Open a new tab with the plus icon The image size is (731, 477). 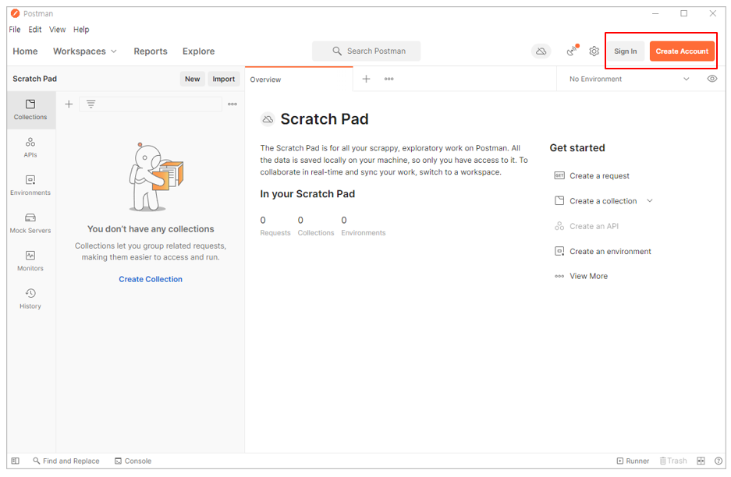366,79
